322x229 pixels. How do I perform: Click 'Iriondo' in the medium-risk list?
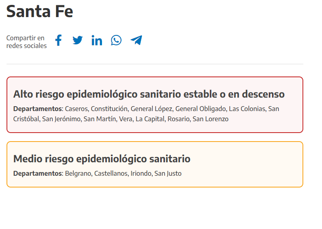coord(141,173)
